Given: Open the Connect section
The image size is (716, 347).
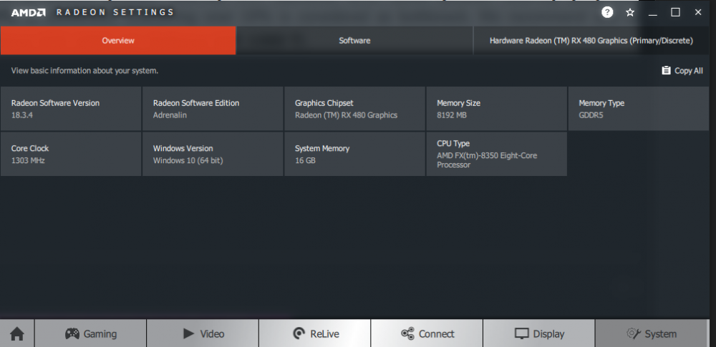Looking at the screenshot, I should click(x=427, y=333).
